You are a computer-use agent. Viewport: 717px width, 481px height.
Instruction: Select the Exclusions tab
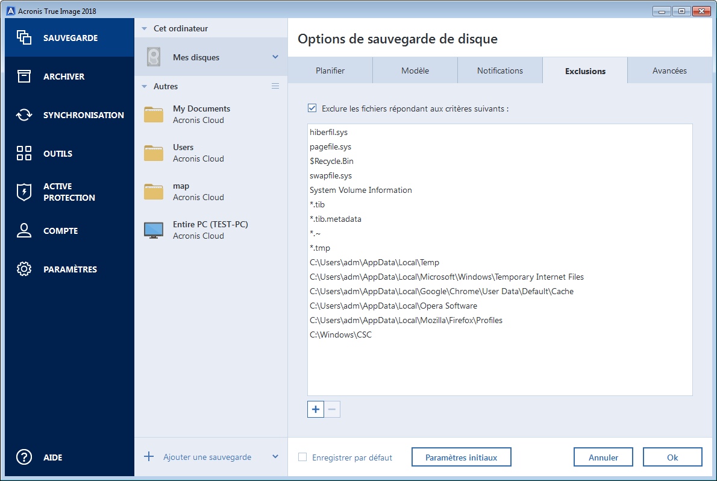[585, 71]
